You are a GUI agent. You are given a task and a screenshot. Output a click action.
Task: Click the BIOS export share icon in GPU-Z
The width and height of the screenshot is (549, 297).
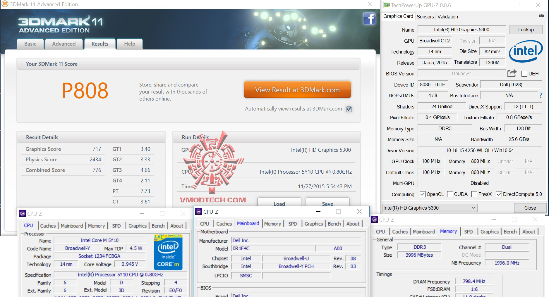click(x=512, y=73)
